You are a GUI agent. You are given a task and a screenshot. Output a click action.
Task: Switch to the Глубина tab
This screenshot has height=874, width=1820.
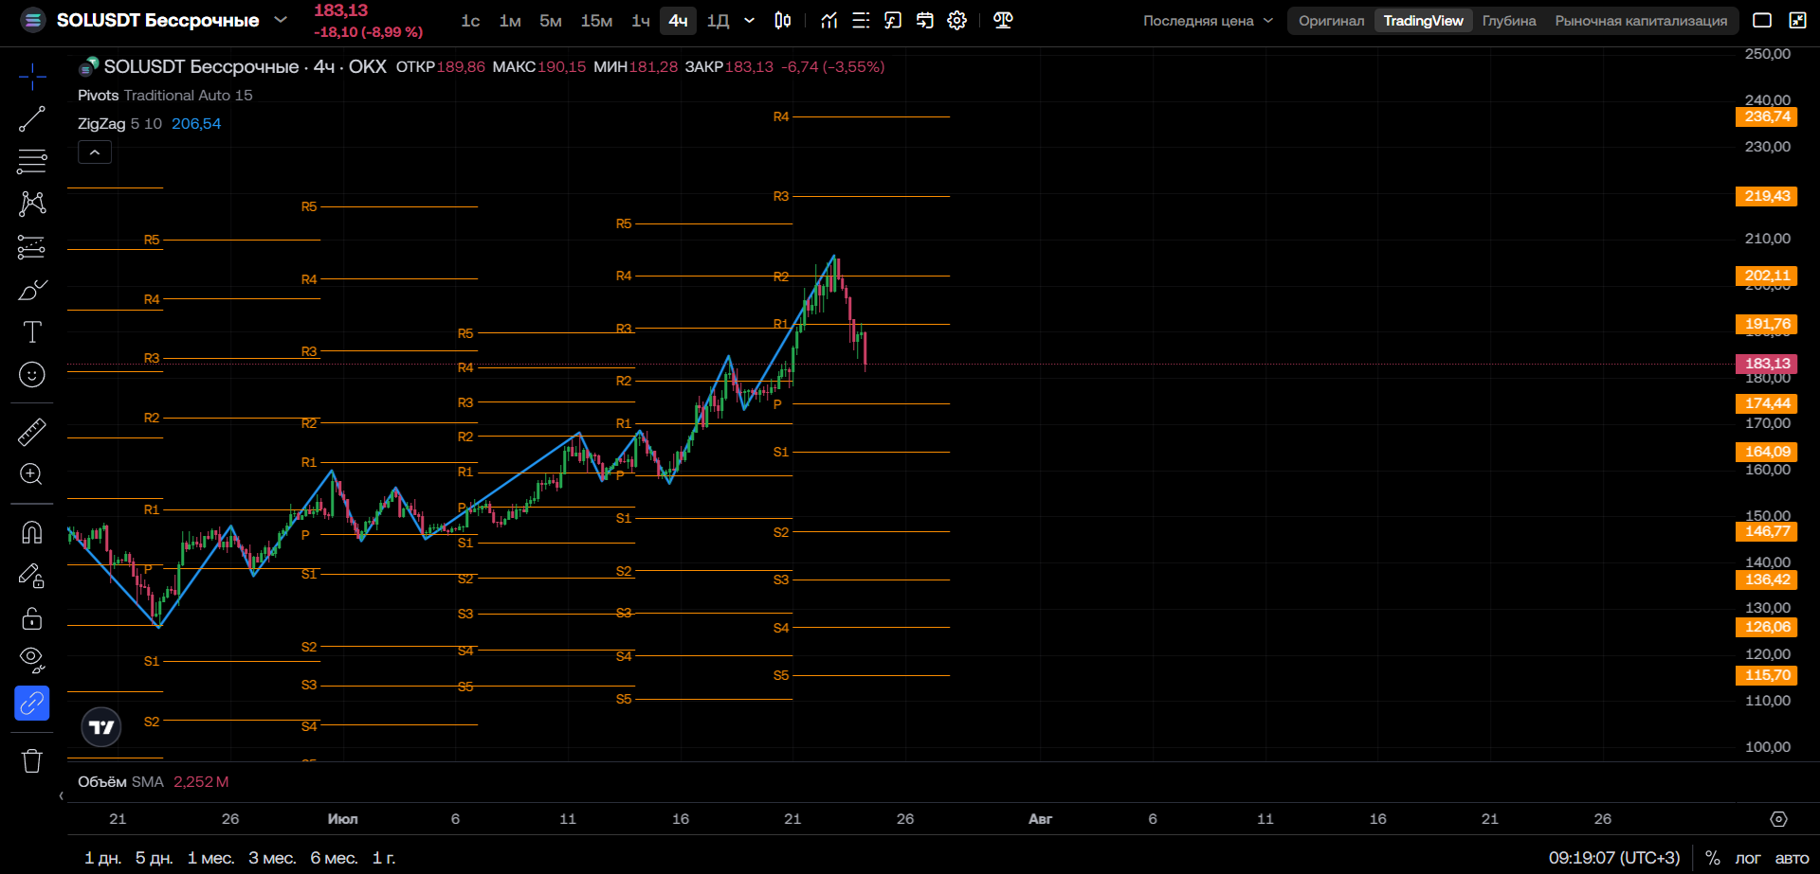tap(1509, 21)
